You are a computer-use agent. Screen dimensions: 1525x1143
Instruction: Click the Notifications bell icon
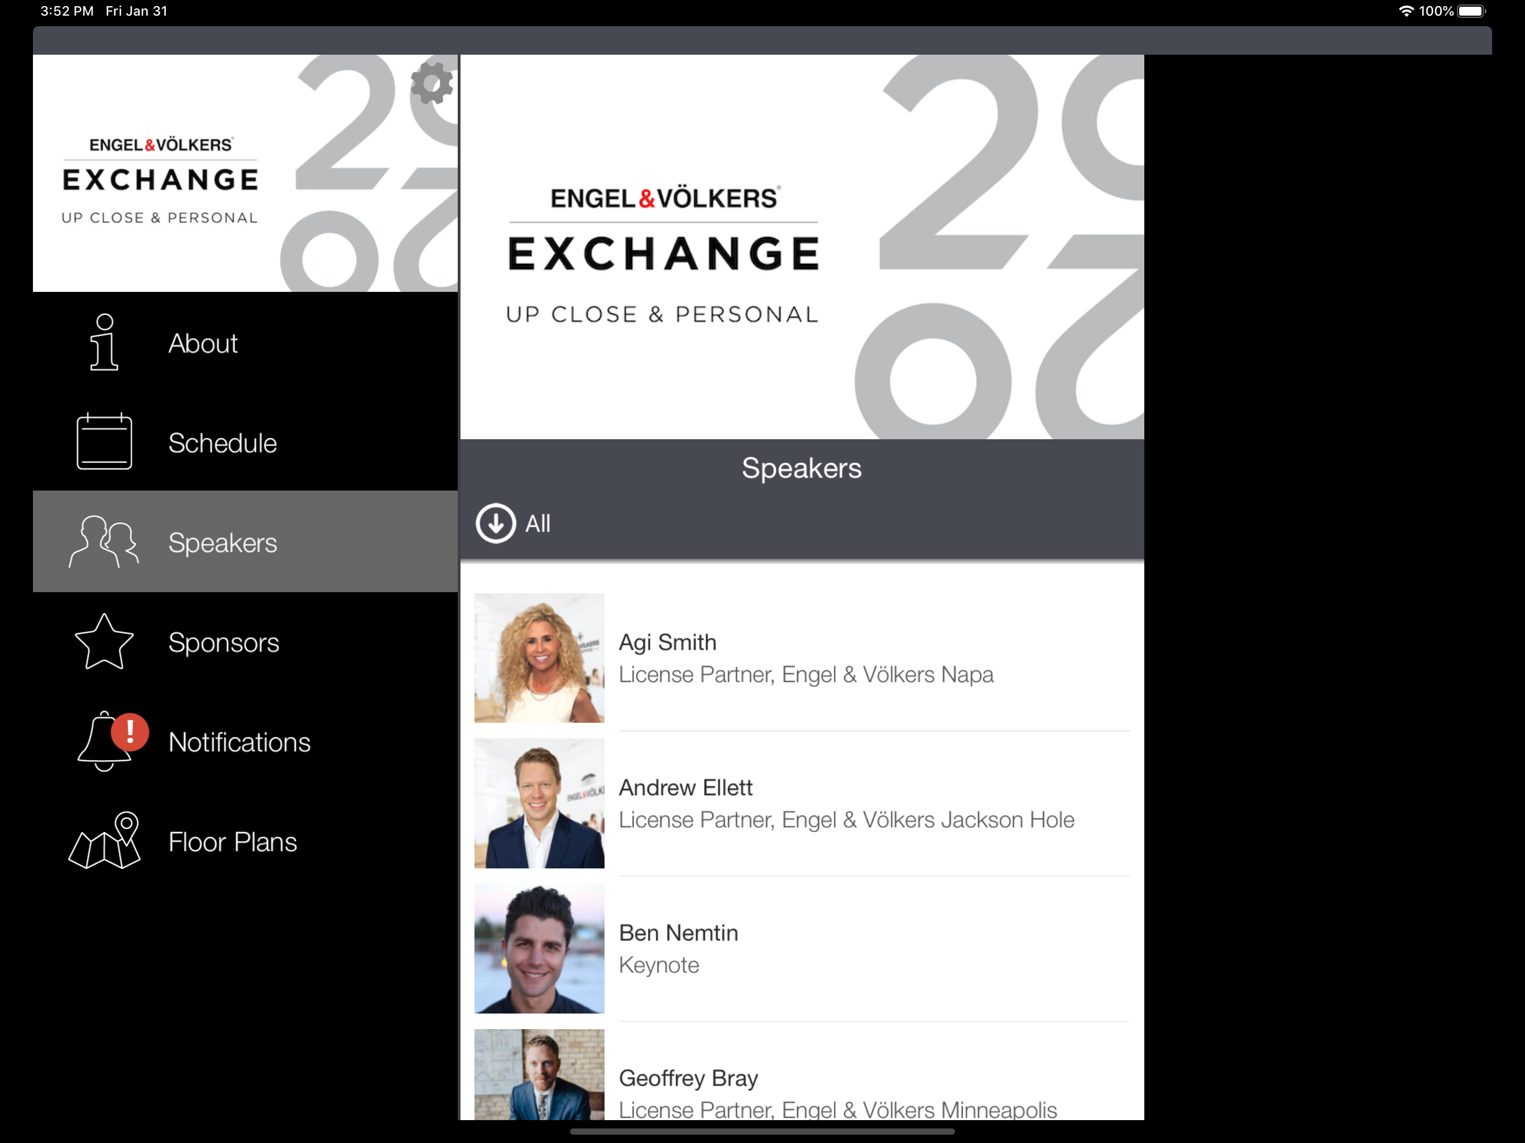pos(104,742)
